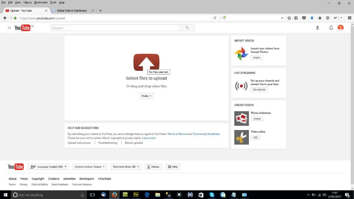The height and width of the screenshot is (199, 354).
Task: Click Edit for Video editor
Action: point(255,137)
